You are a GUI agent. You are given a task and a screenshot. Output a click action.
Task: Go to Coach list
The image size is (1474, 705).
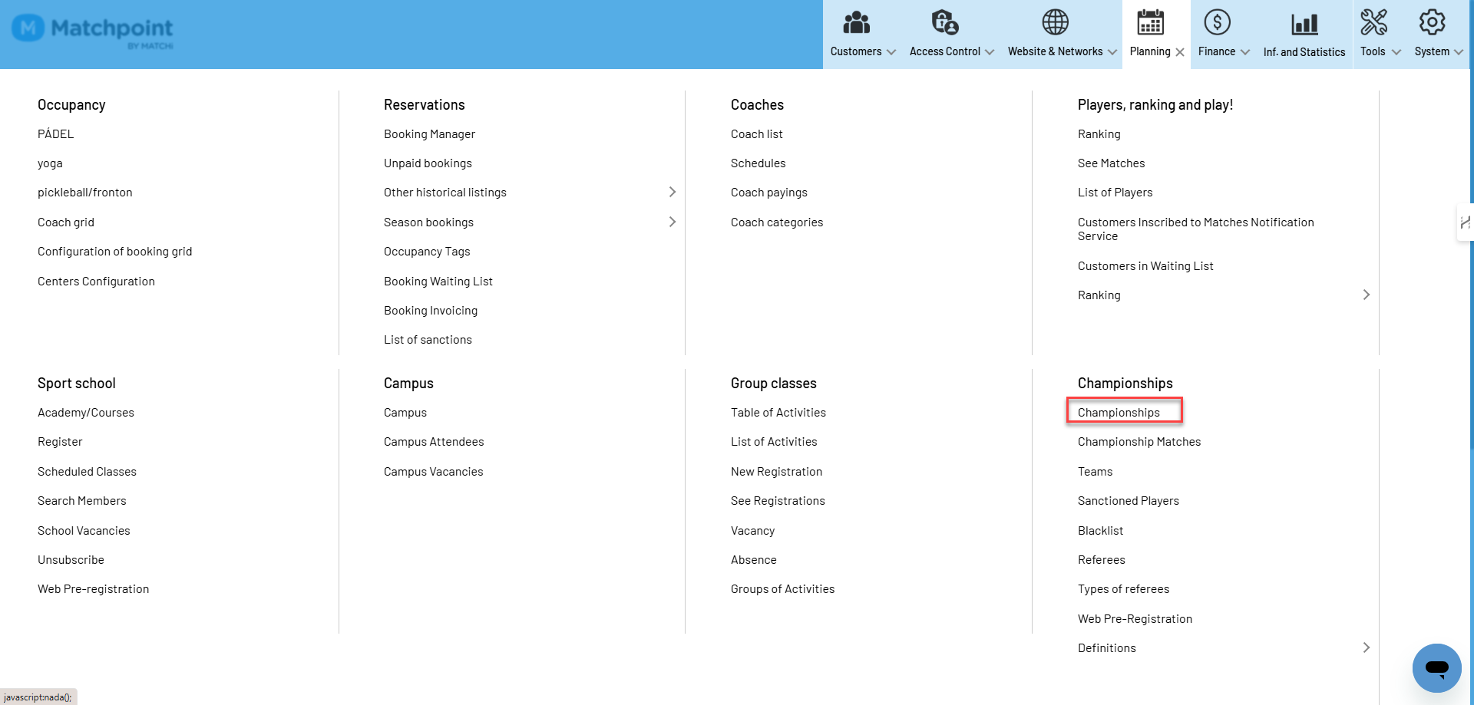coord(756,134)
